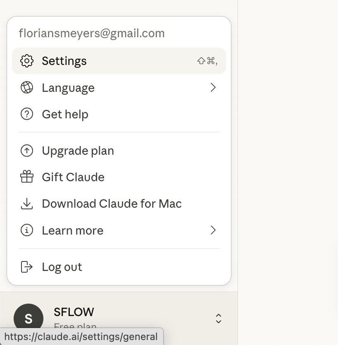338x345 pixels.
Task: Click the question mark icon for Get help
Action: [x=26, y=114]
